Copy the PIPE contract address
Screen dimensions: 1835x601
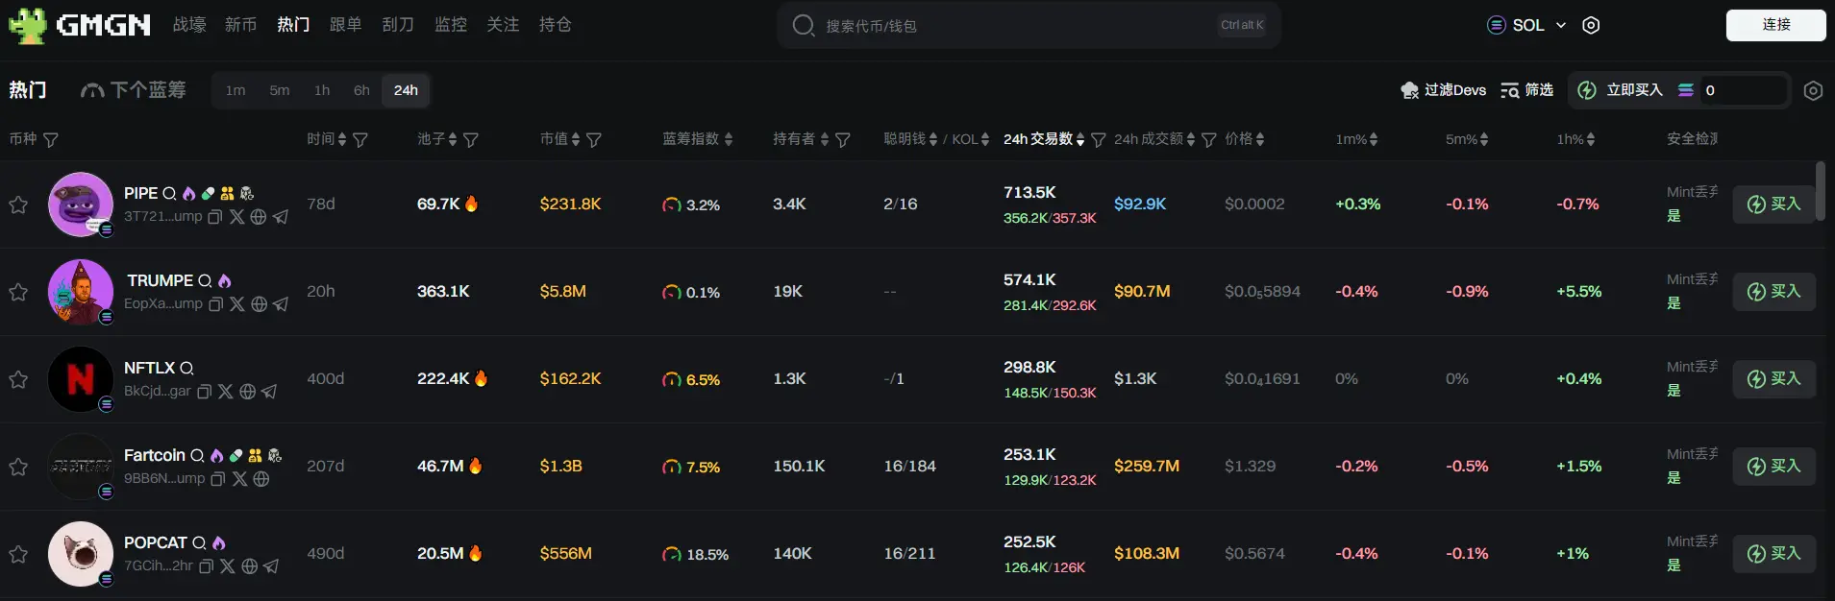point(215,217)
